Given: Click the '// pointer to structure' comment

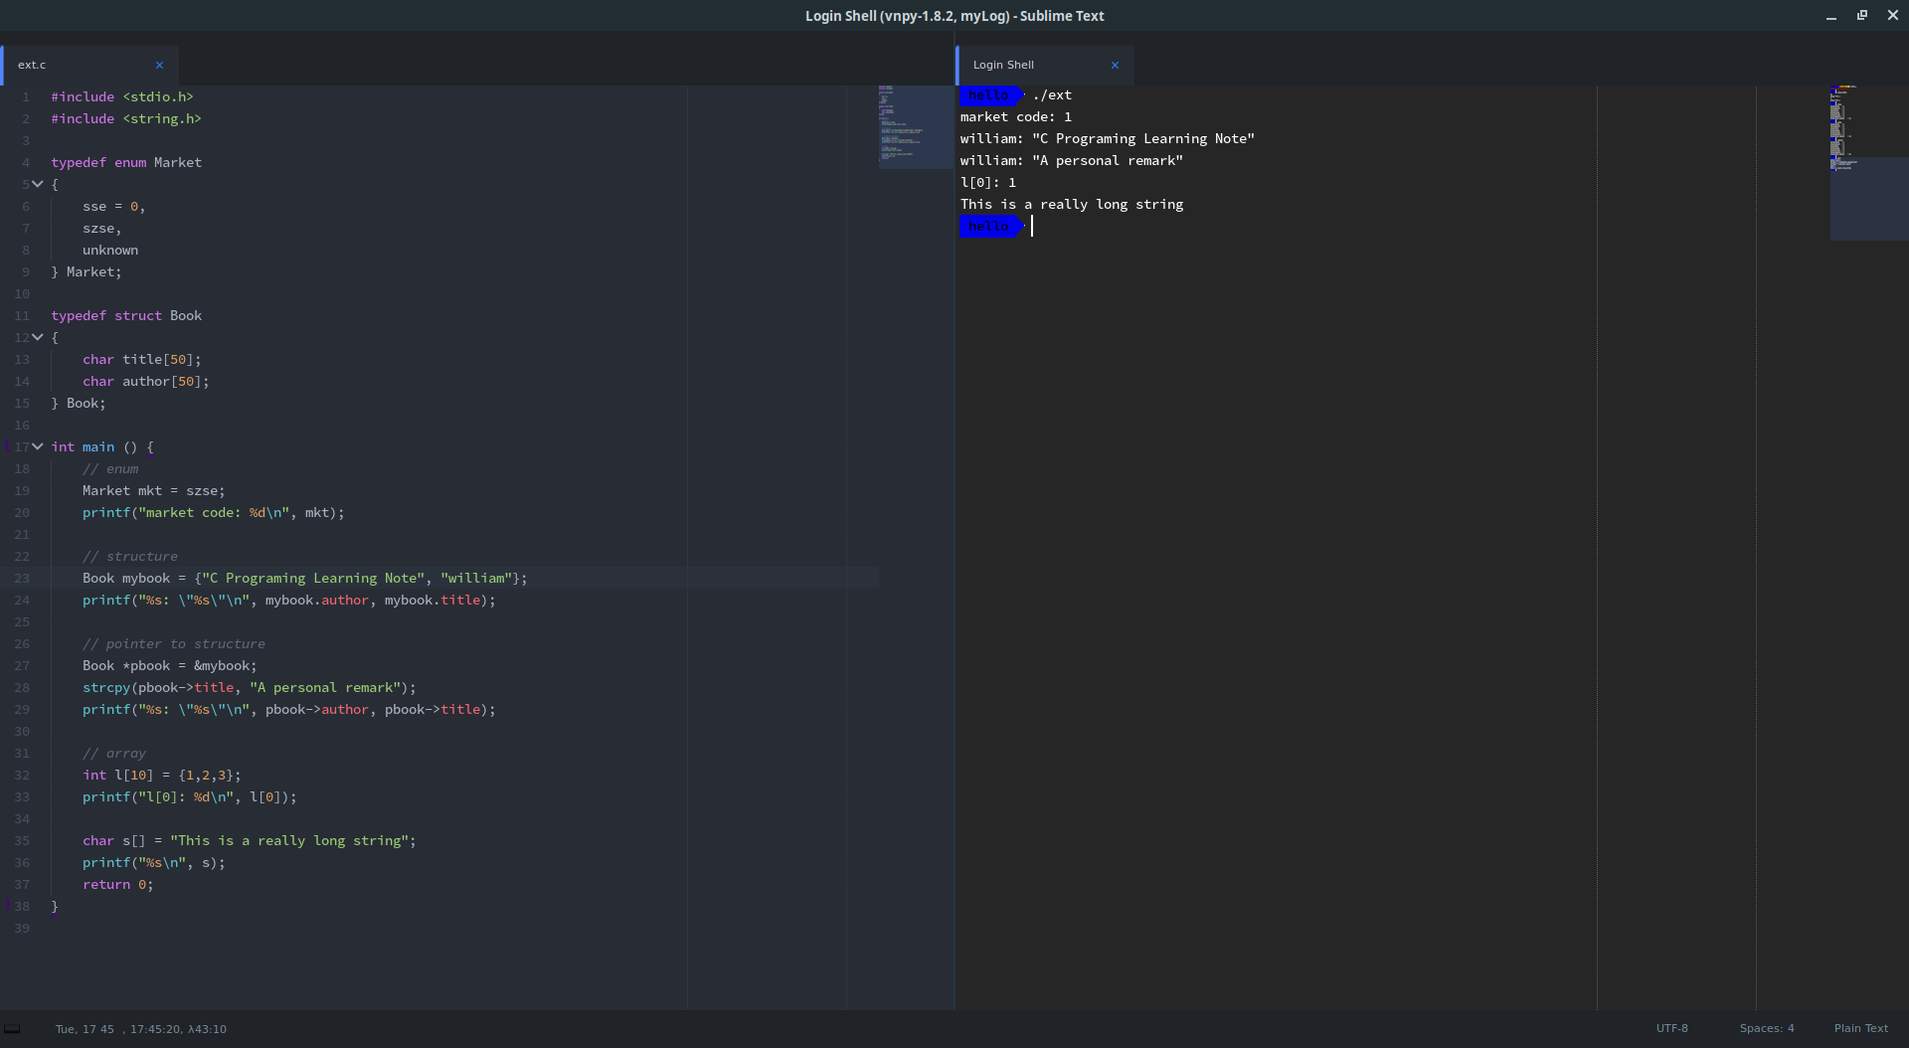Looking at the screenshot, I should pyautogui.click(x=174, y=643).
